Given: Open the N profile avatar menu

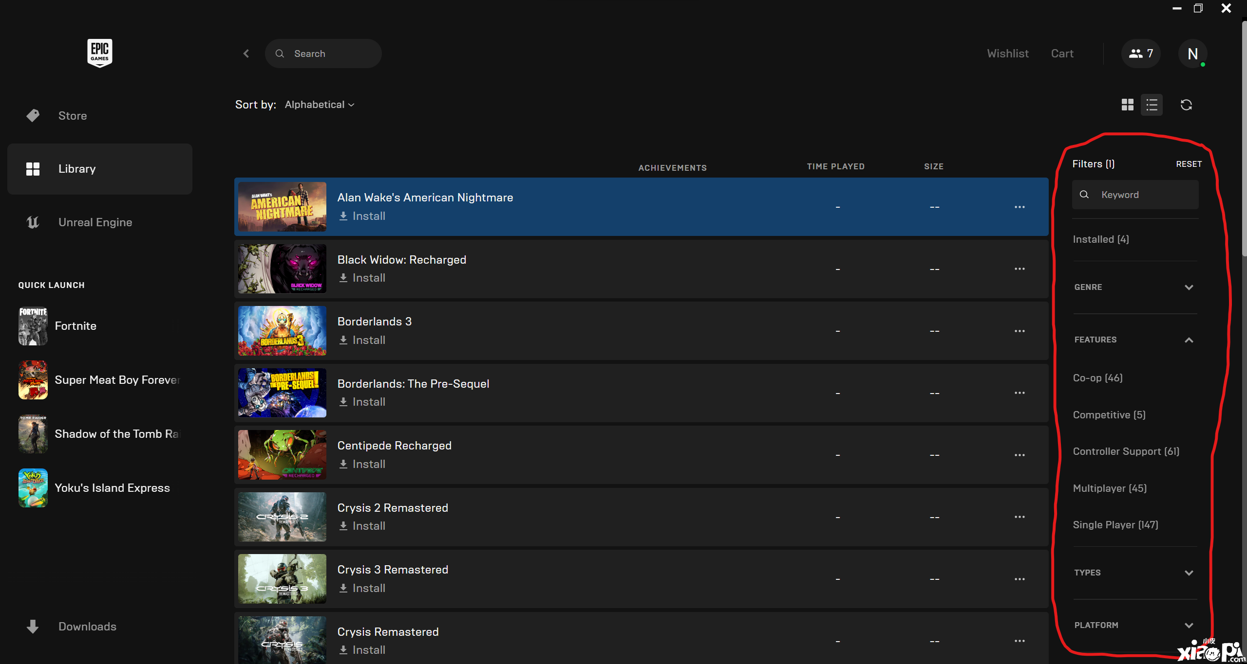Looking at the screenshot, I should (x=1192, y=54).
